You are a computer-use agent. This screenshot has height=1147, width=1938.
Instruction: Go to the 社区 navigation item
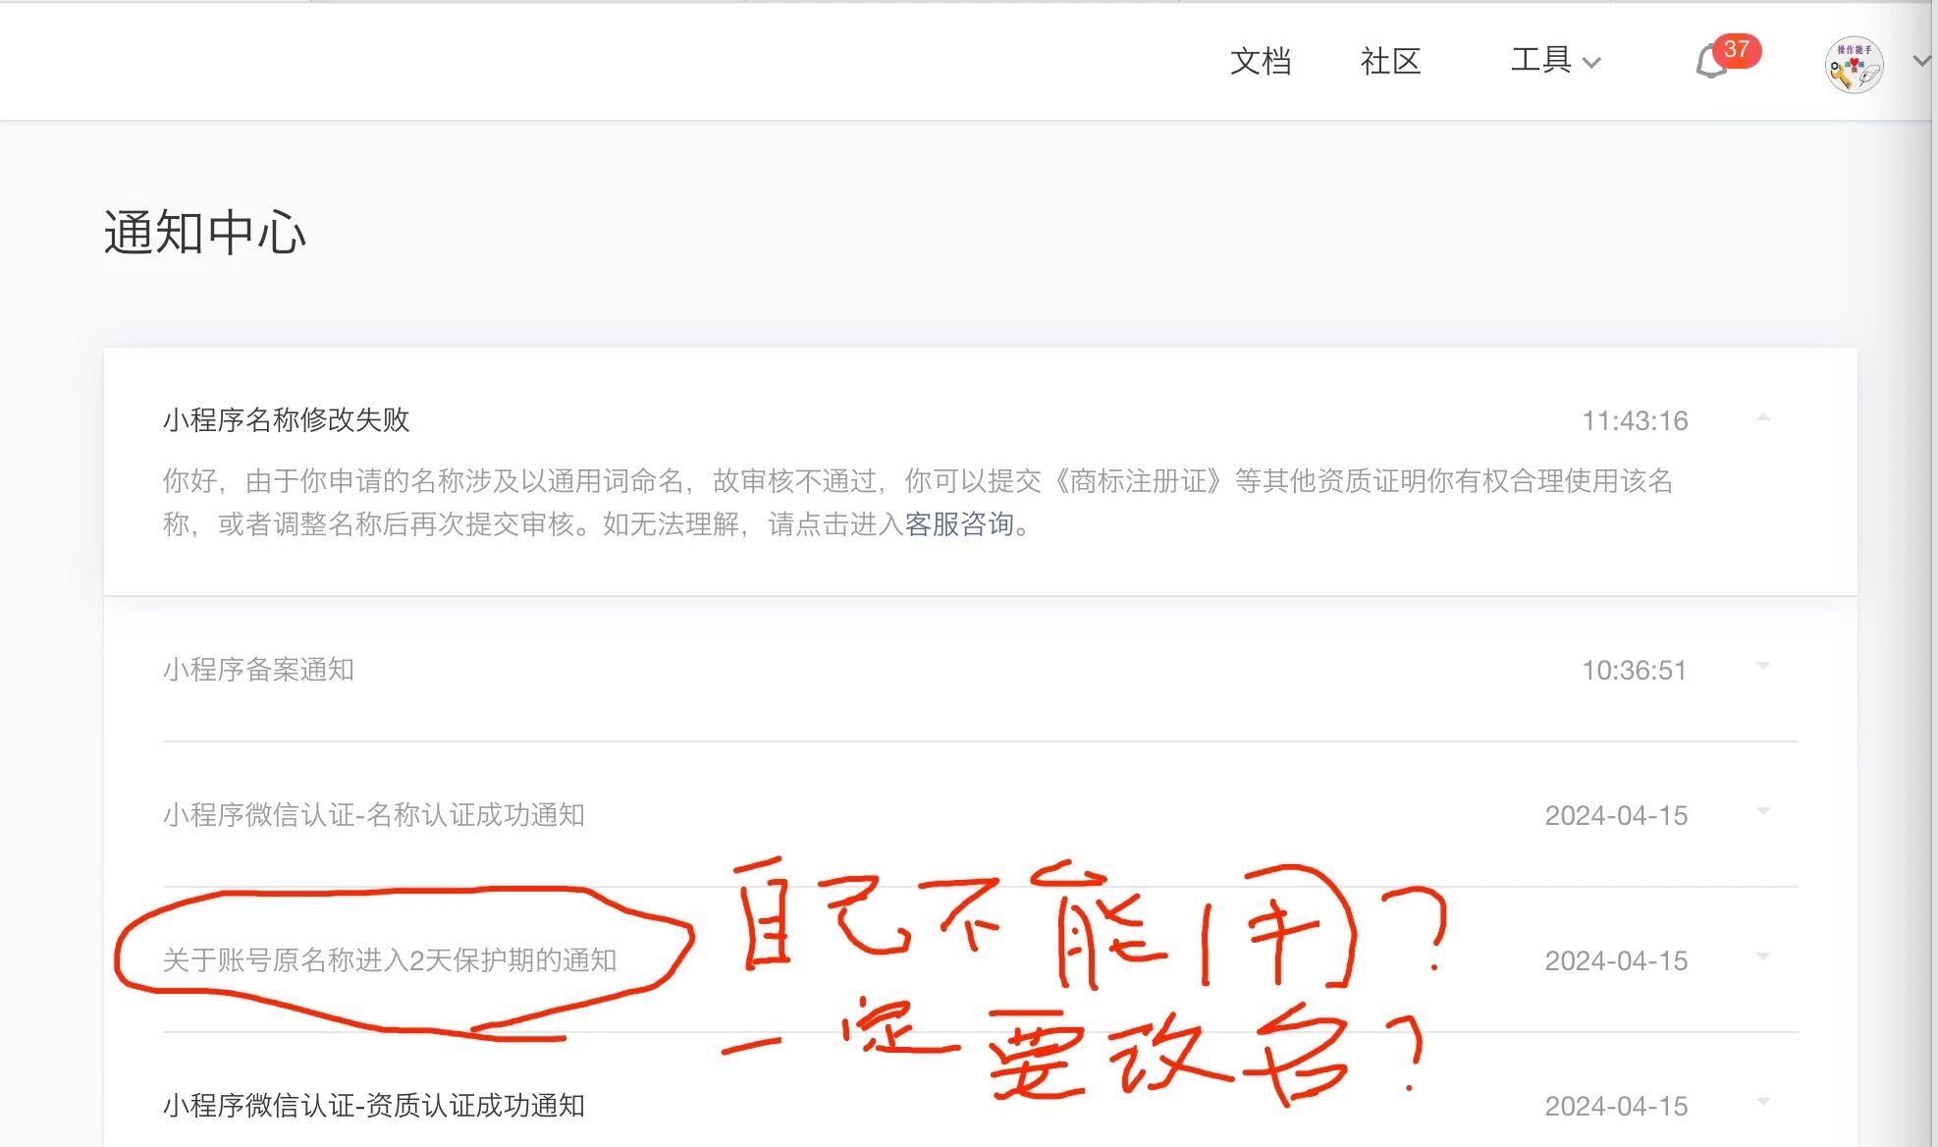pyautogui.click(x=1389, y=61)
